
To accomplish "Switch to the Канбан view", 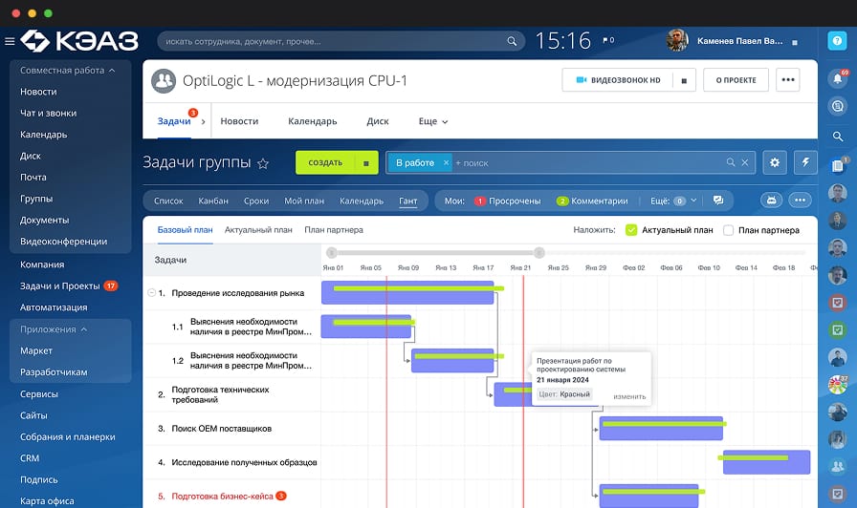I will click(x=213, y=201).
